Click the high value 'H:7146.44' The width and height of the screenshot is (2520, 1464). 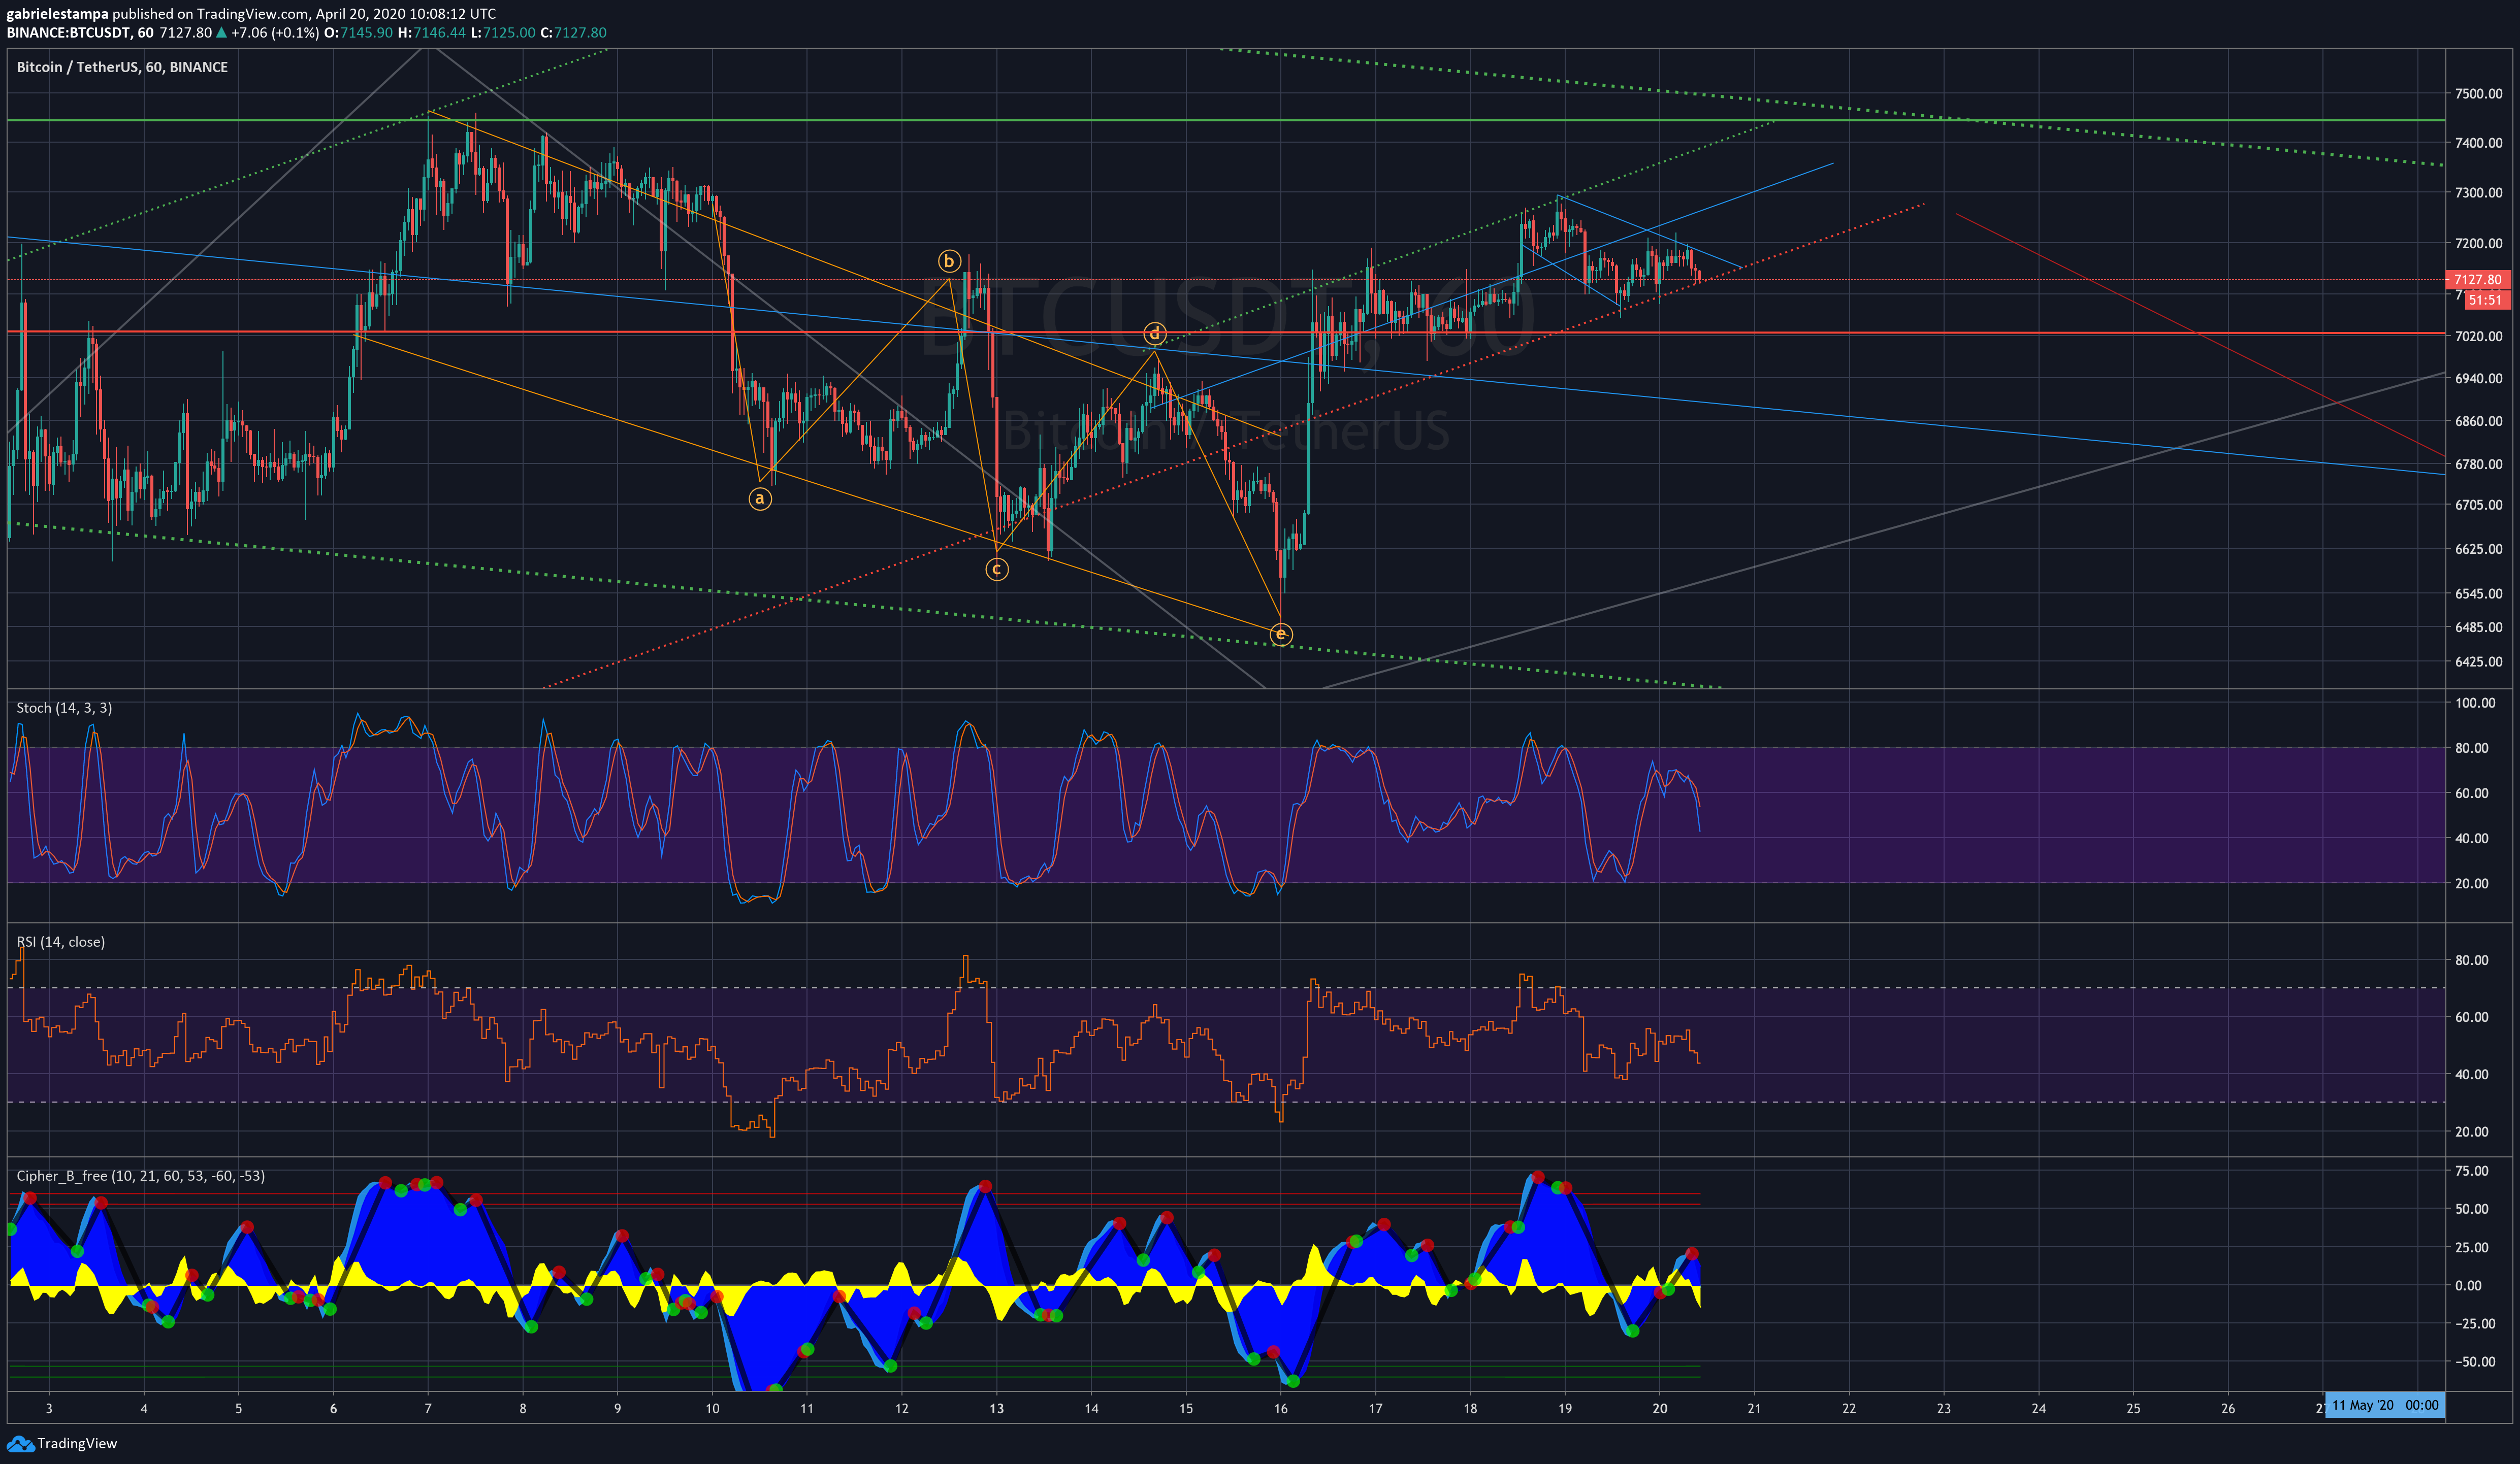pyautogui.click(x=432, y=33)
